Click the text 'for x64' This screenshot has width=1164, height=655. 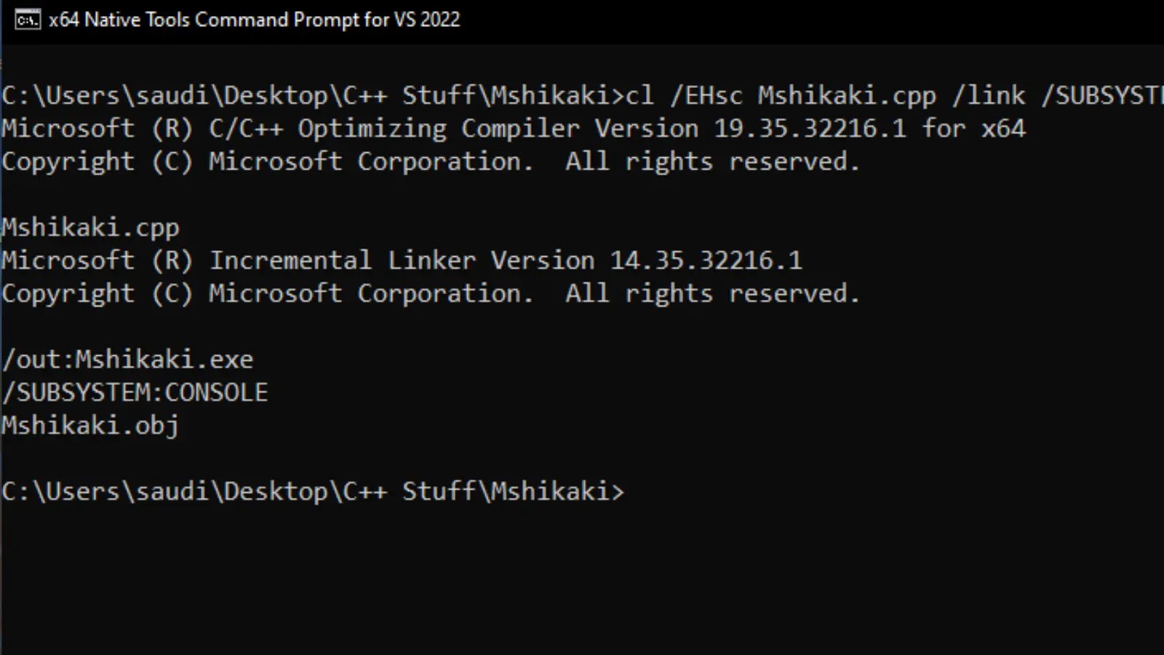click(x=974, y=129)
